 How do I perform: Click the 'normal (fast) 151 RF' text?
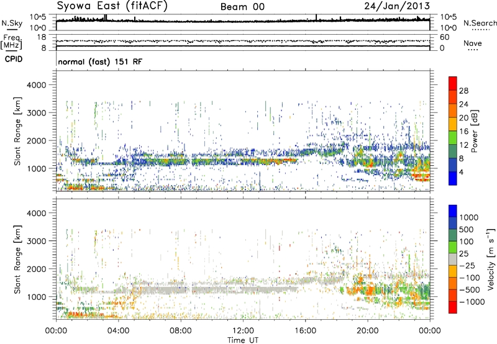100,61
